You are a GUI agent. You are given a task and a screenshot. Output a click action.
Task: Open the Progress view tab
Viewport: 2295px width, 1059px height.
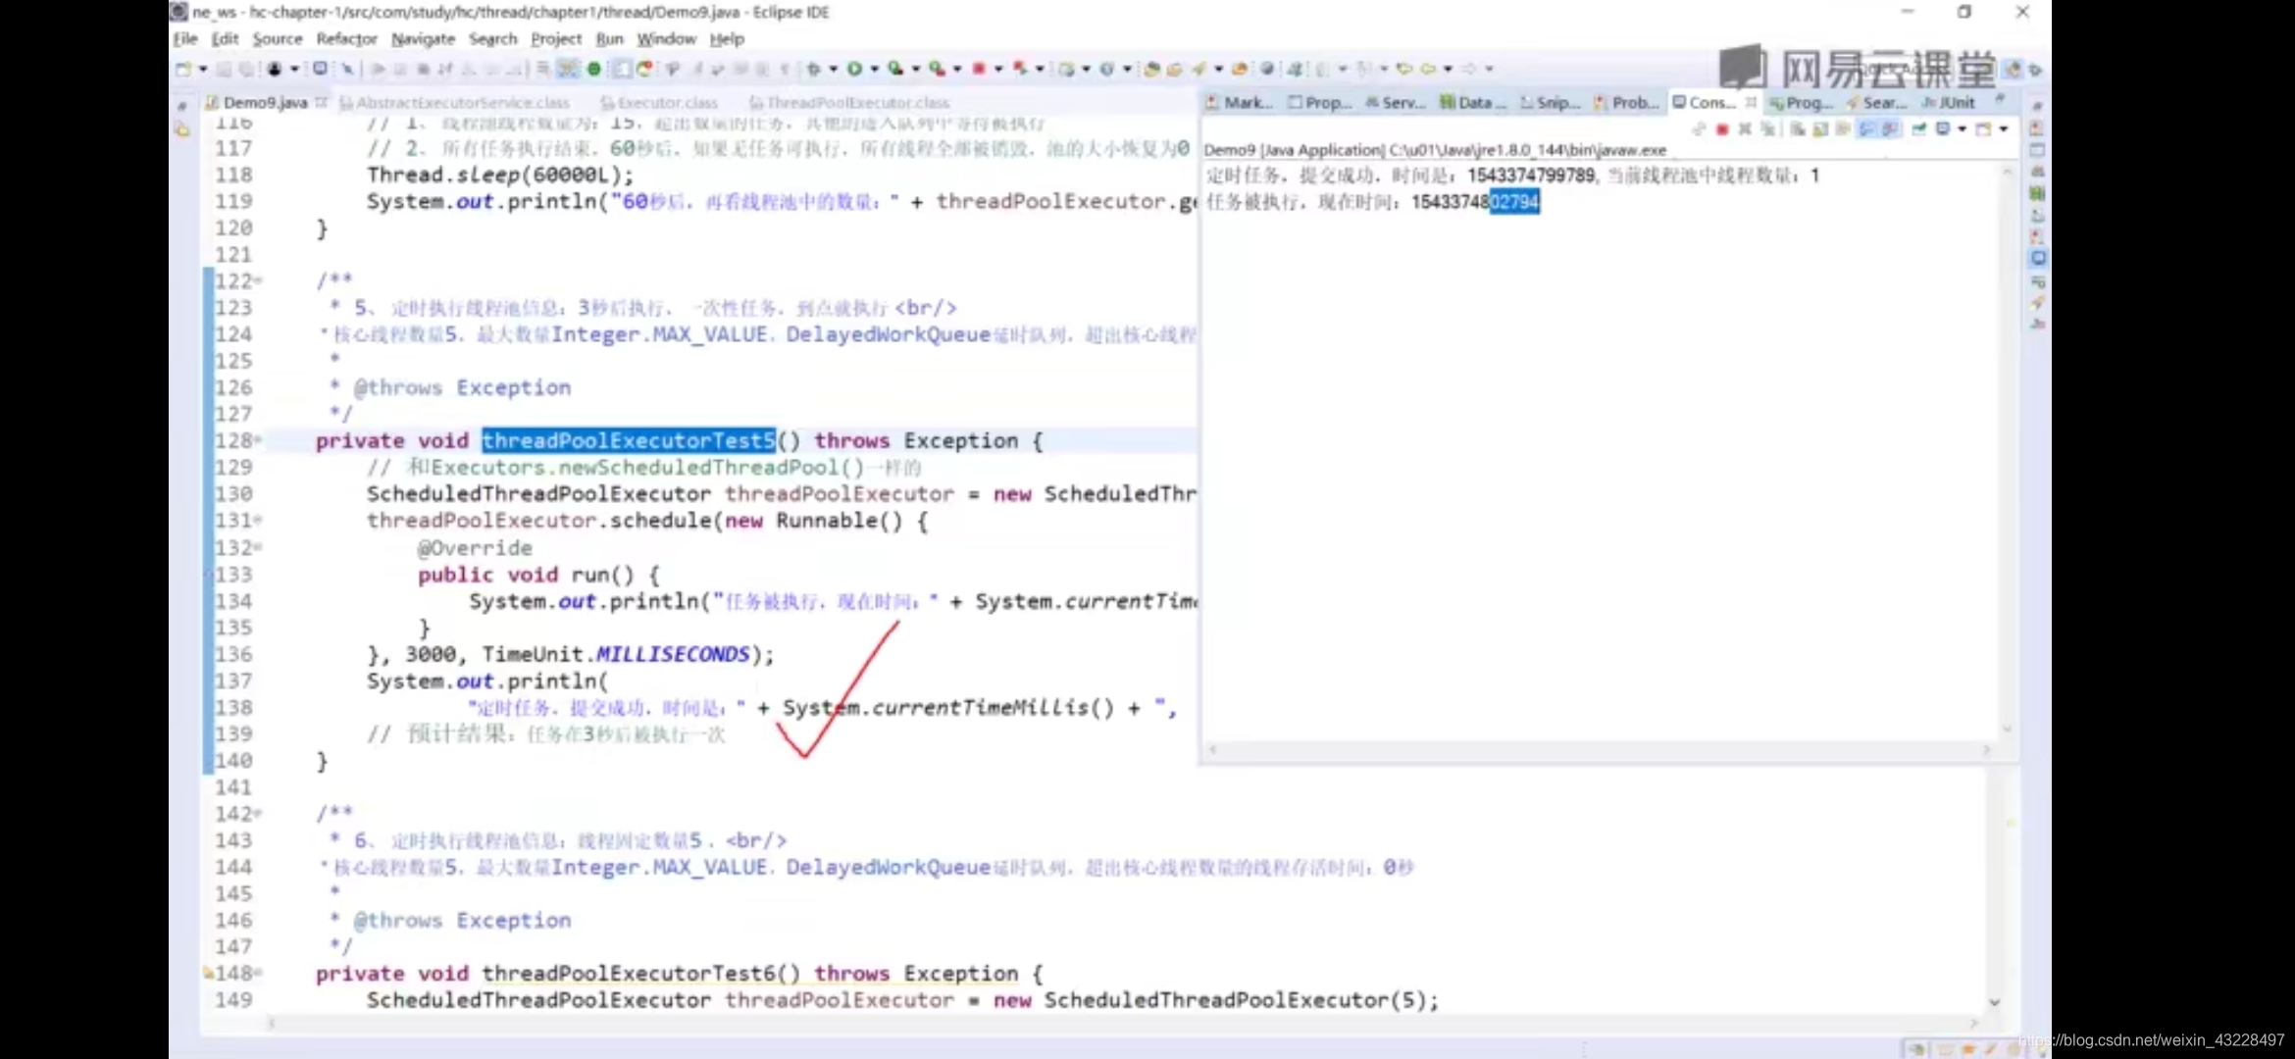pos(1801,102)
